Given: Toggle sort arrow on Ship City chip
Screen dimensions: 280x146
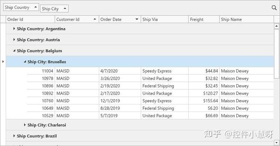Looking at the screenshot, I should pyautogui.click(x=65, y=8).
